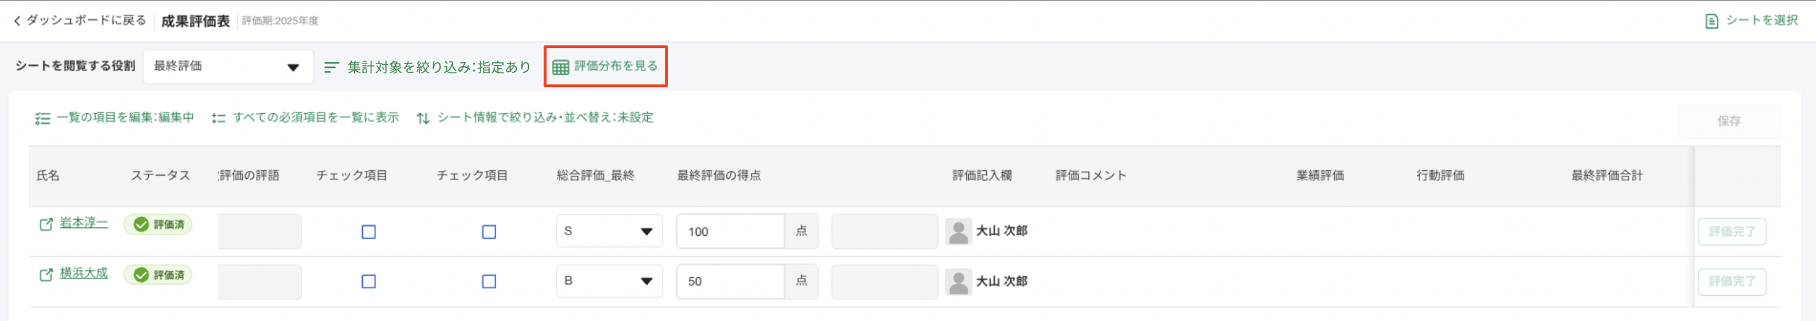The width and height of the screenshot is (1816, 321).
Task: Click the ステータス column header
Action: point(160,175)
